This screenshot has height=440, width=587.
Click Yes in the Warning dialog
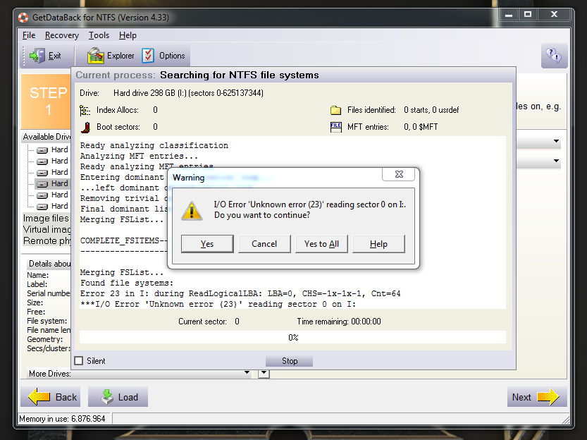(x=207, y=244)
